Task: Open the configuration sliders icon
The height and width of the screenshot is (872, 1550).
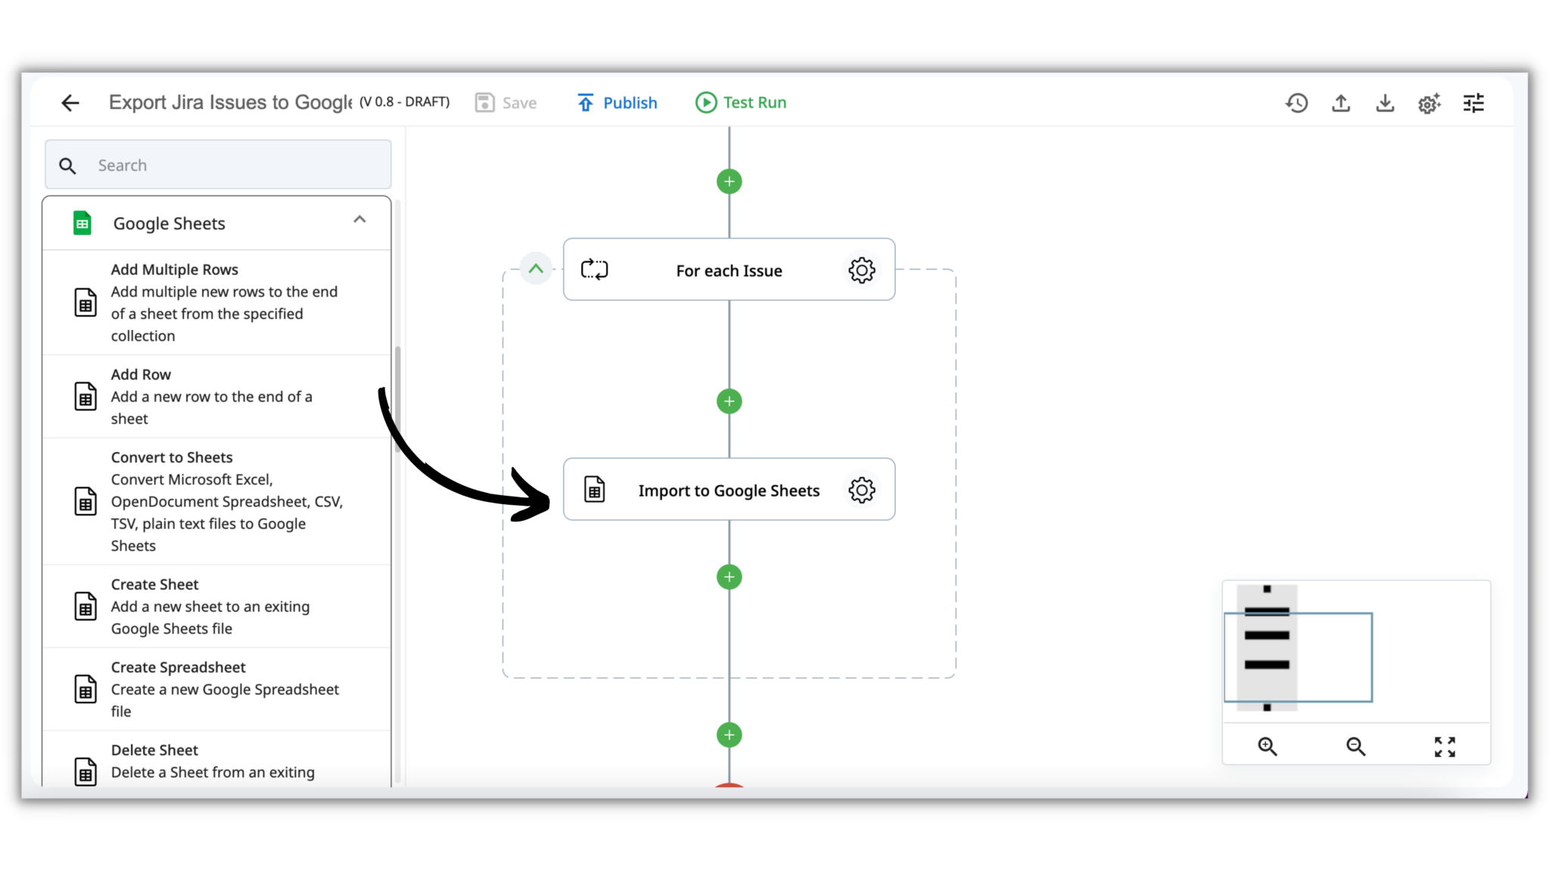Action: (x=1473, y=103)
